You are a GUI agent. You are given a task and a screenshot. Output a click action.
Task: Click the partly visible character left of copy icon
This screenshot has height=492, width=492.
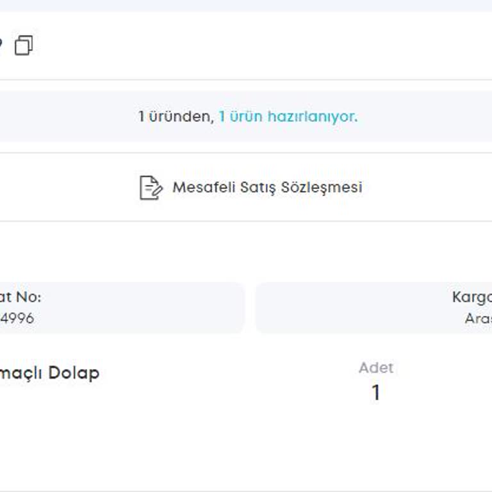pos(1,44)
